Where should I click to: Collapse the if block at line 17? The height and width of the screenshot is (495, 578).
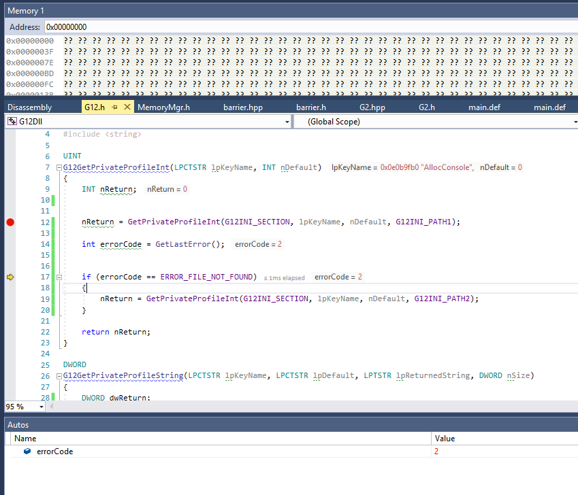tap(59, 277)
